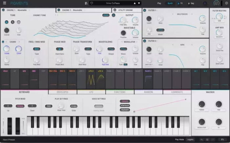Toggle Engine 1 power button
230x143 pixels.
tap(3, 10)
